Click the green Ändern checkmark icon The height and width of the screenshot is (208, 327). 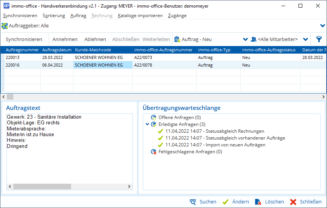tap(225, 202)
